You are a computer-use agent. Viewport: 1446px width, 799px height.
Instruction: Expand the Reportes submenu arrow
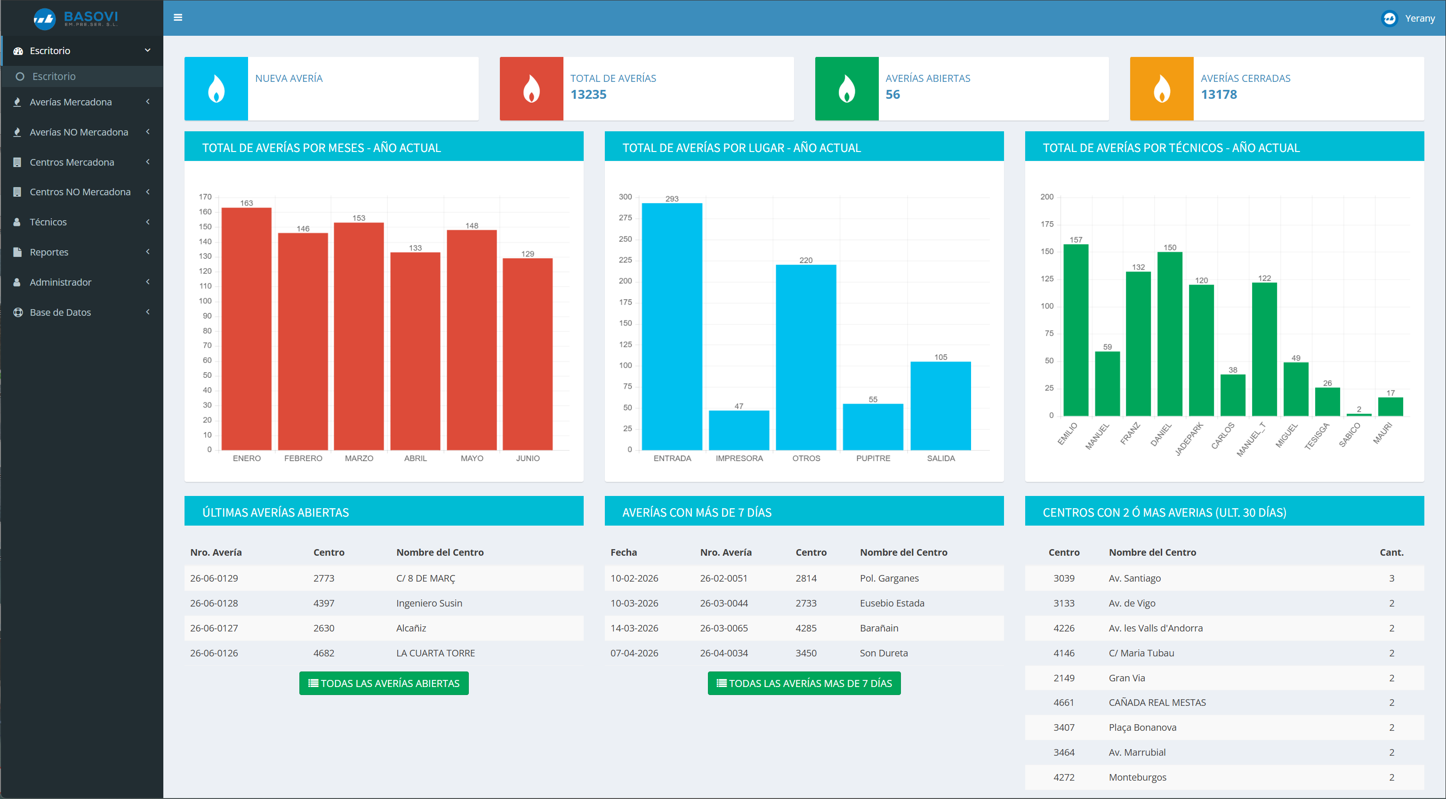148,252
